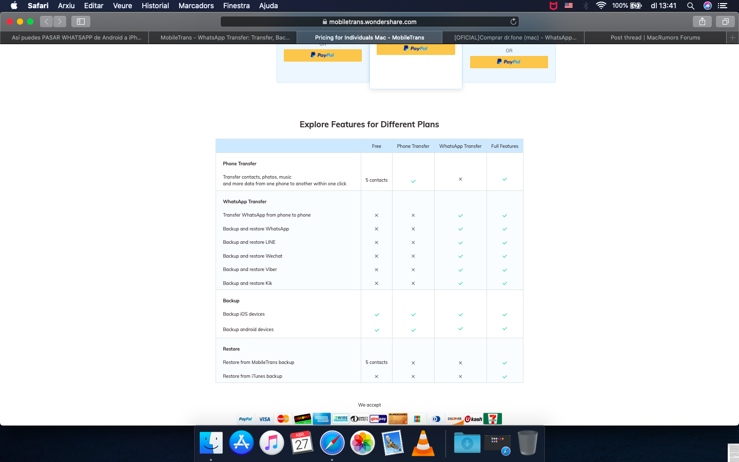739x462 pixels.
Task: Click 'Backup android devices' row label
Action: [x=248, y=330]
